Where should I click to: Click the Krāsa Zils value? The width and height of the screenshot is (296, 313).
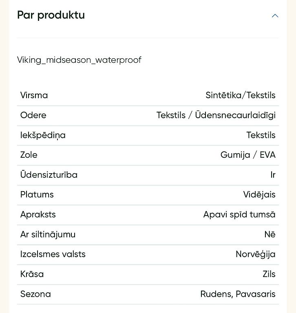pos(269,274)
